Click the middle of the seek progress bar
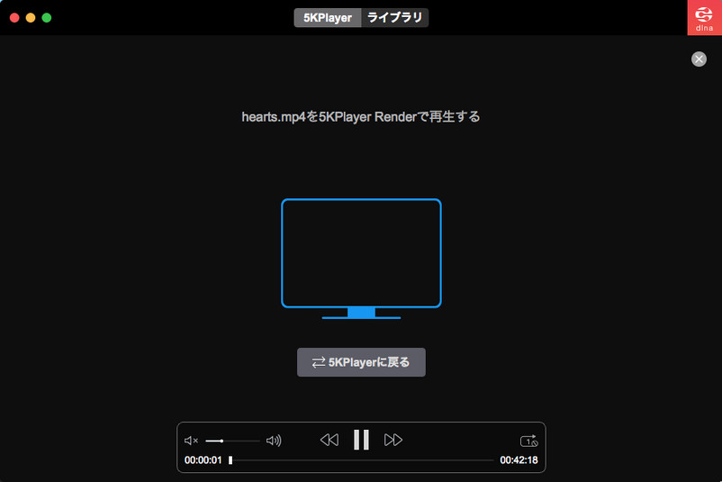This screenshot has width=722, height=482. coord(362,460)
